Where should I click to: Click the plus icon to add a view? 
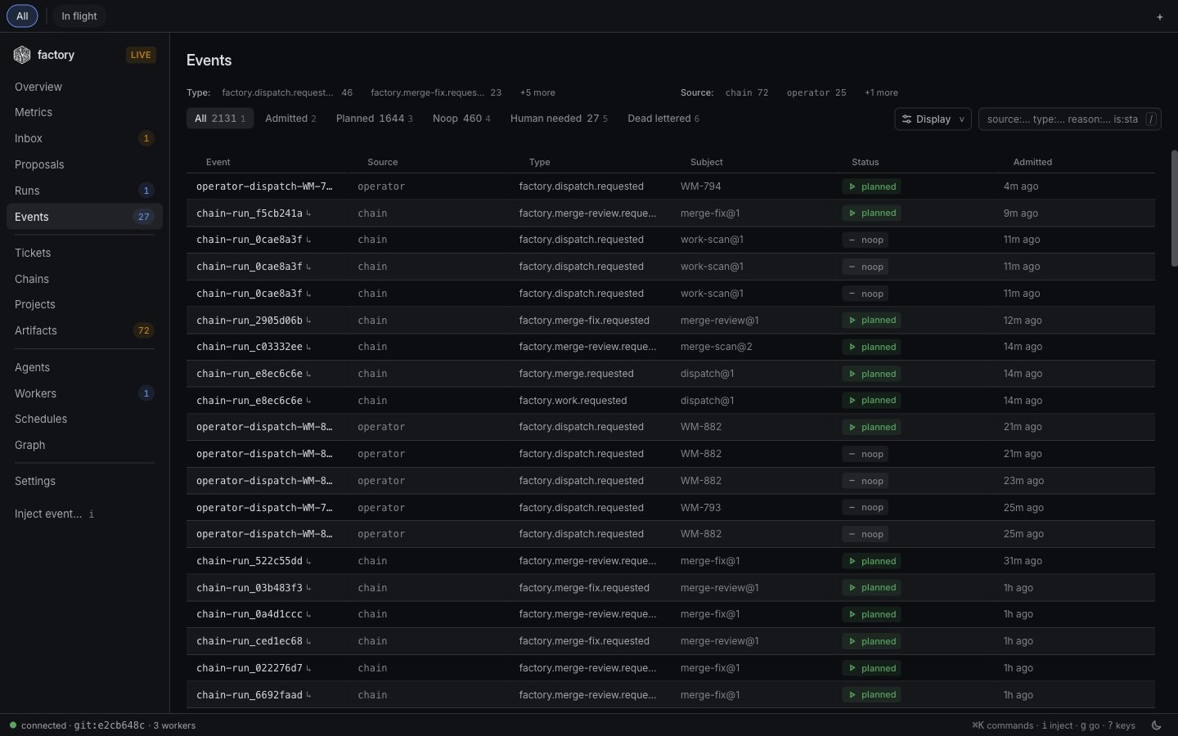(1159, 16)
